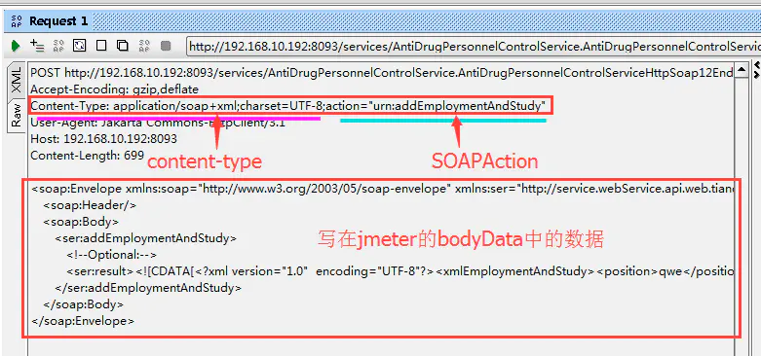761x356 pixels.
Task: Clone the request with overlapping squares icon
Action: [123, 46]
